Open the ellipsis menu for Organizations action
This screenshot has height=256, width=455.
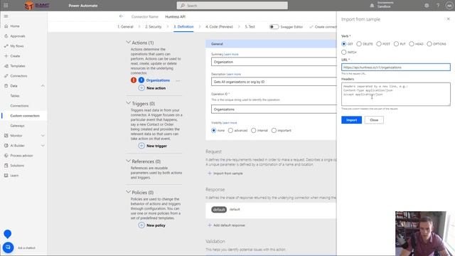pos(178,80)
